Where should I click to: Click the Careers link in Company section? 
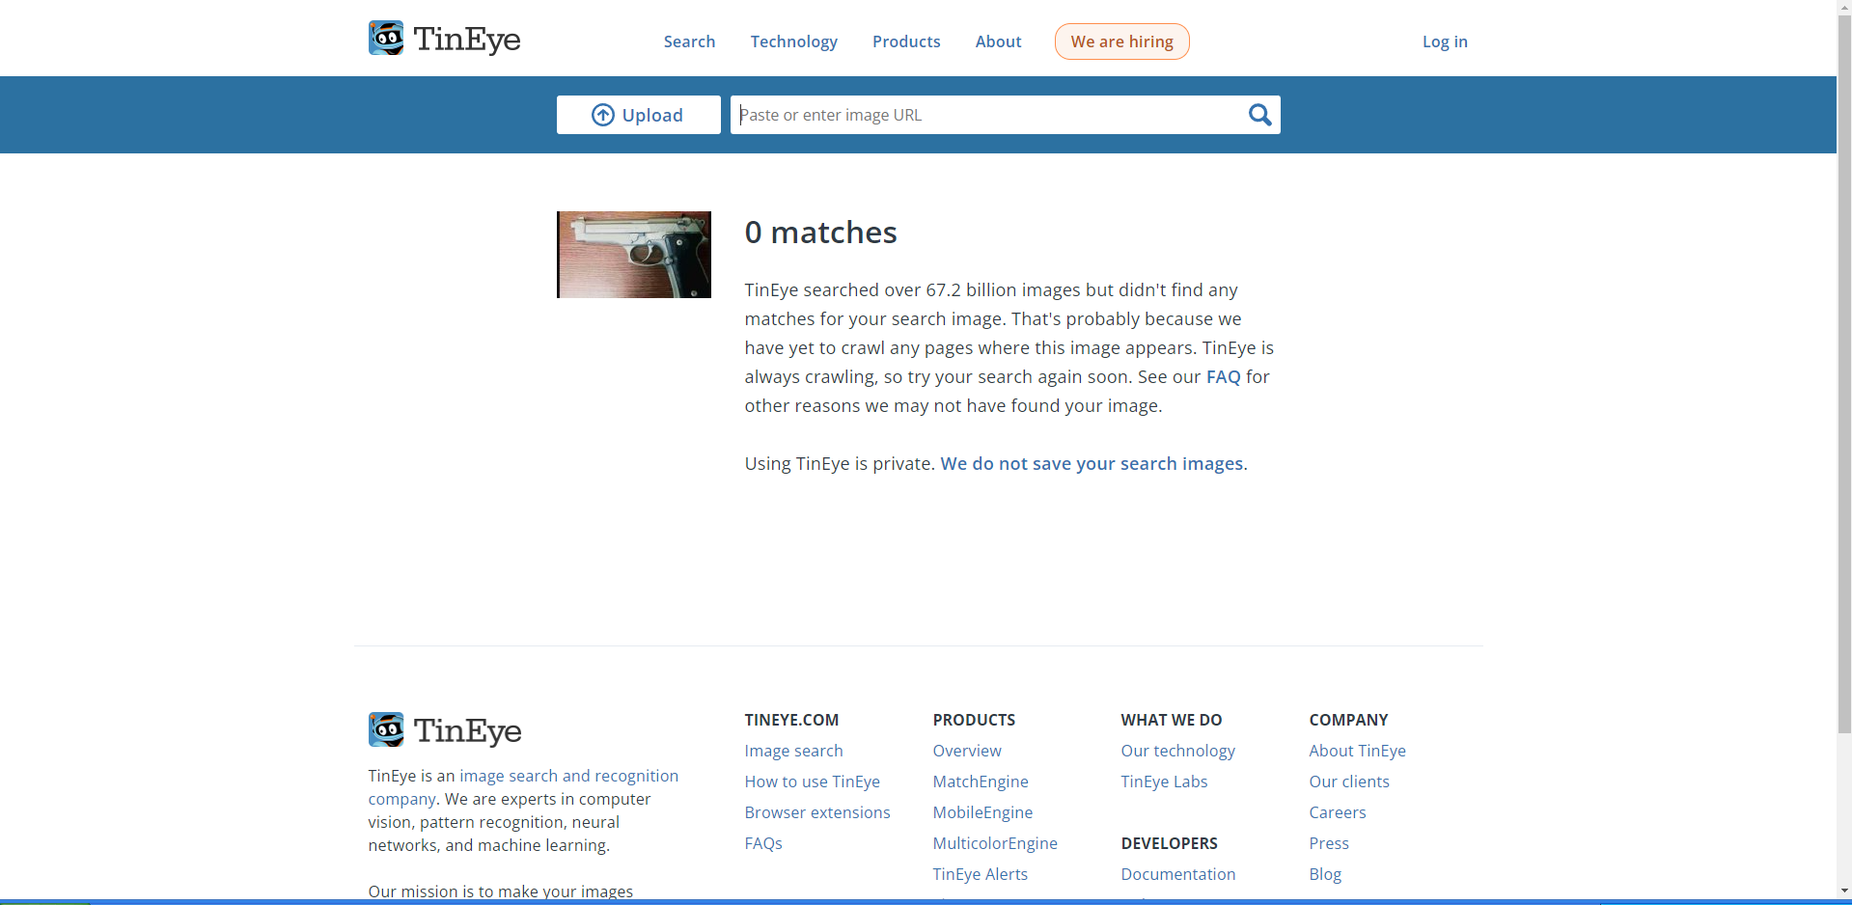click(1337, 812)
